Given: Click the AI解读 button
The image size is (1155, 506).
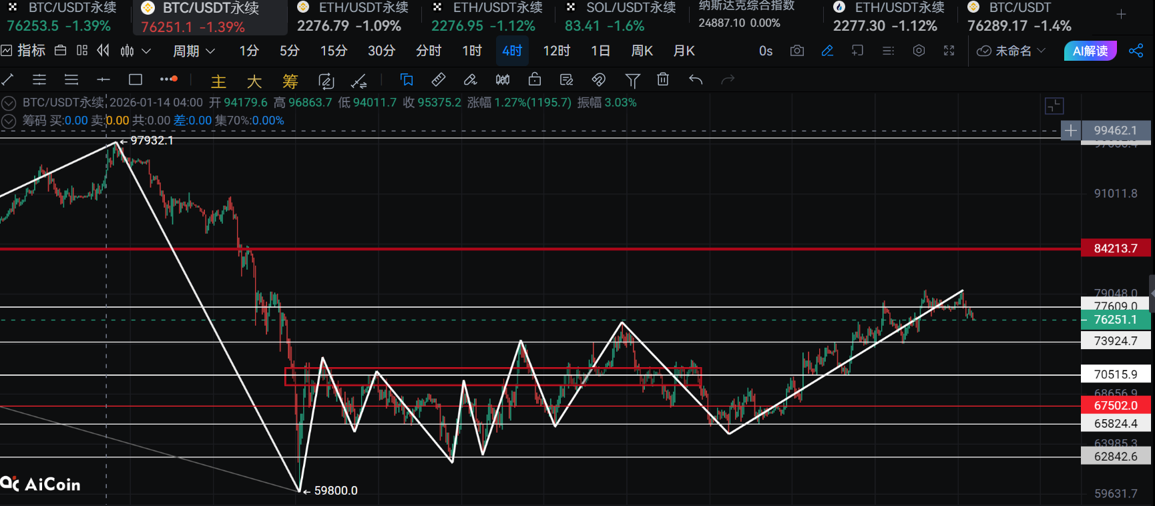Looking at the screenshot, I should point(1090,51).
